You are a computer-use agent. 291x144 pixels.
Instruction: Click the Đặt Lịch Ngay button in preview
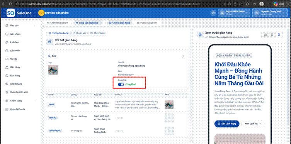(x=227, y=124)
